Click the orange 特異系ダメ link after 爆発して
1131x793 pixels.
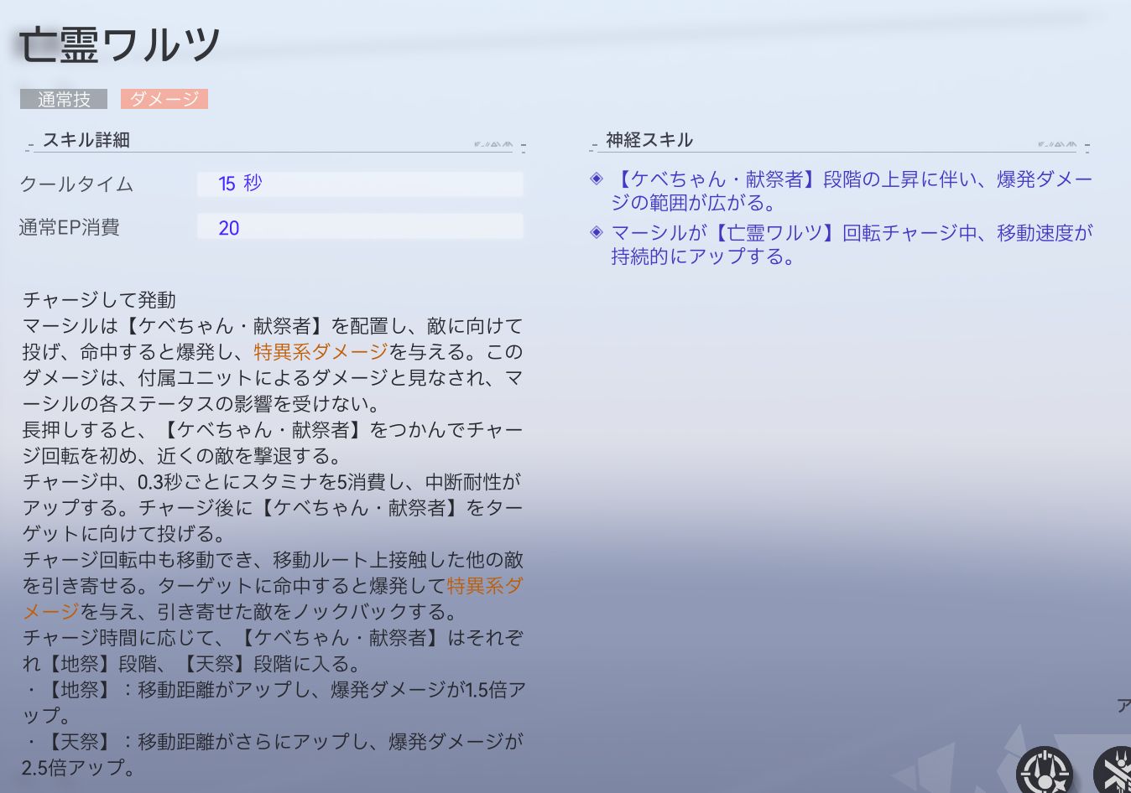pos(484,586)
